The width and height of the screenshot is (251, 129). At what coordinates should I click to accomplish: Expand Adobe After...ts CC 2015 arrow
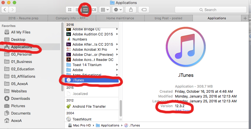click(x=117, y=45)
